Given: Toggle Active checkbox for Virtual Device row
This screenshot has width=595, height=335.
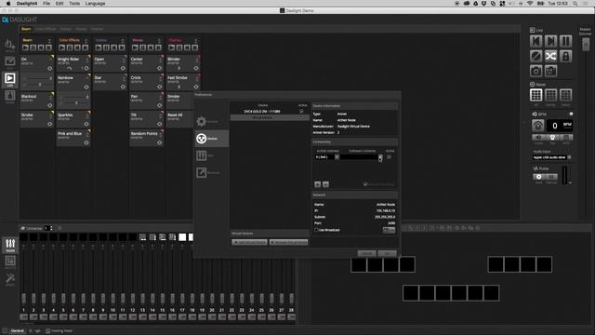Looking at the screenshot, I should coord(301,118).
